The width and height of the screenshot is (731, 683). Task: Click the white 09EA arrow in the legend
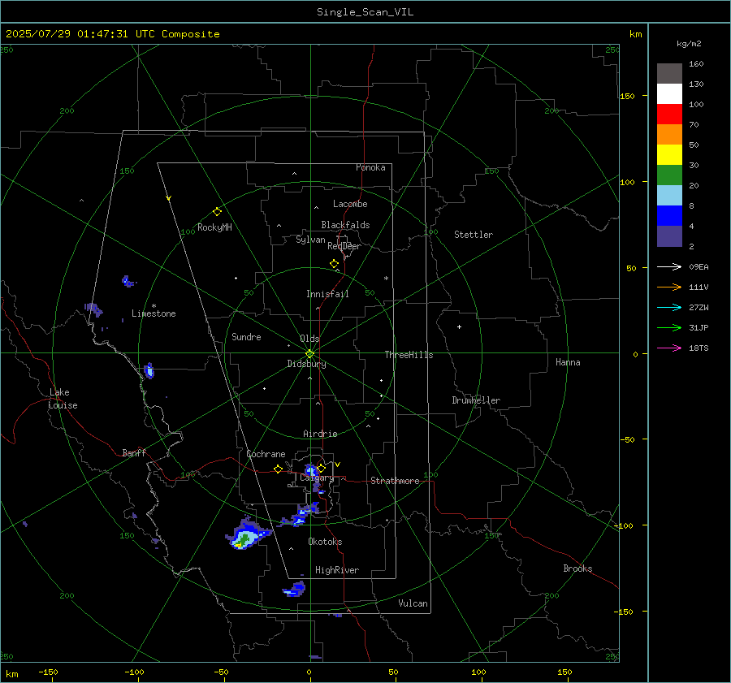(669, 266)
